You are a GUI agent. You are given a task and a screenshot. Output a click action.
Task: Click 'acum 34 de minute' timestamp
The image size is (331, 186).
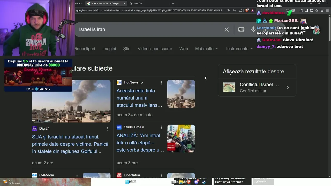pos(134,115)
